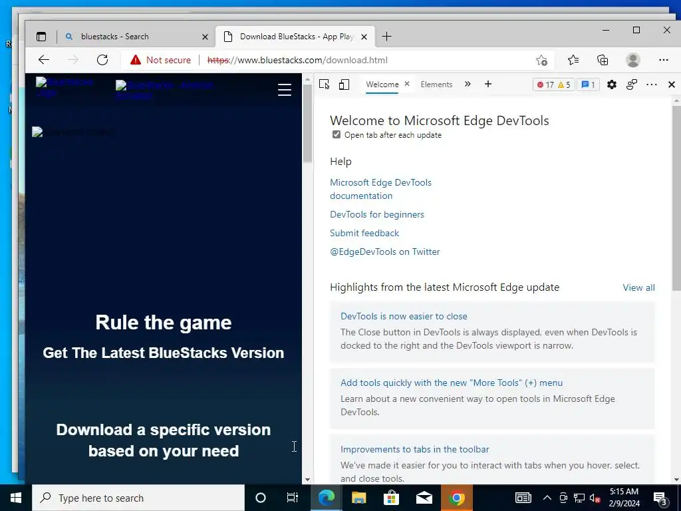This screenshot has height=511, width=681.
Task: Open DevTools settings gear
Action: [612, 85]
